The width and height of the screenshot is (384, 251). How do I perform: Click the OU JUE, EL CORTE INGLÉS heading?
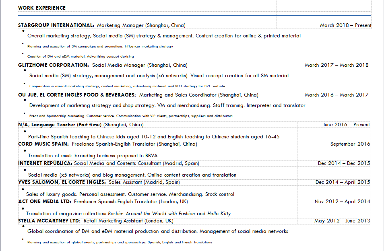click(76, 95)
